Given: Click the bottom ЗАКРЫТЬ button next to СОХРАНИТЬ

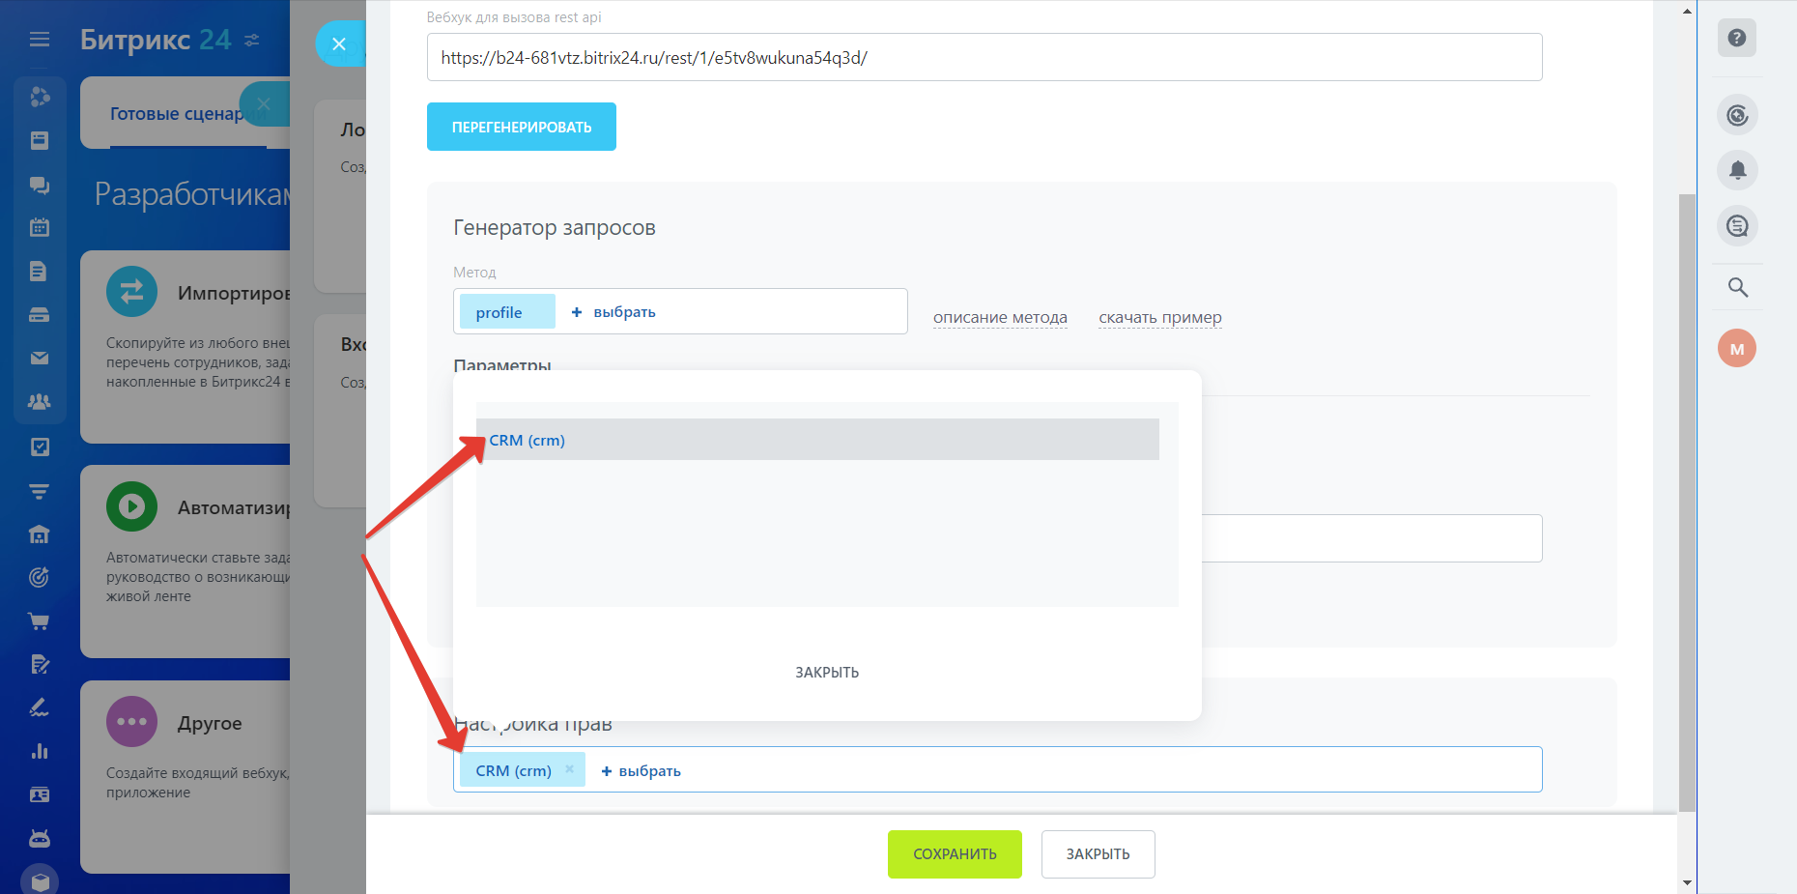Looking at the screenshot, I should [1098, 854].
